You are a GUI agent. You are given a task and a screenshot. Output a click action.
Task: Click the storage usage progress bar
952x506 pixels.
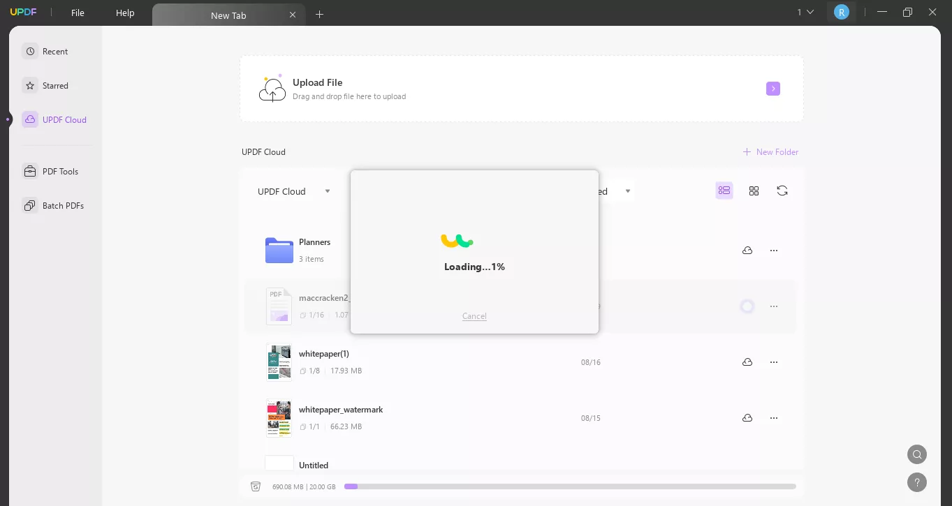tap(570, 486)
